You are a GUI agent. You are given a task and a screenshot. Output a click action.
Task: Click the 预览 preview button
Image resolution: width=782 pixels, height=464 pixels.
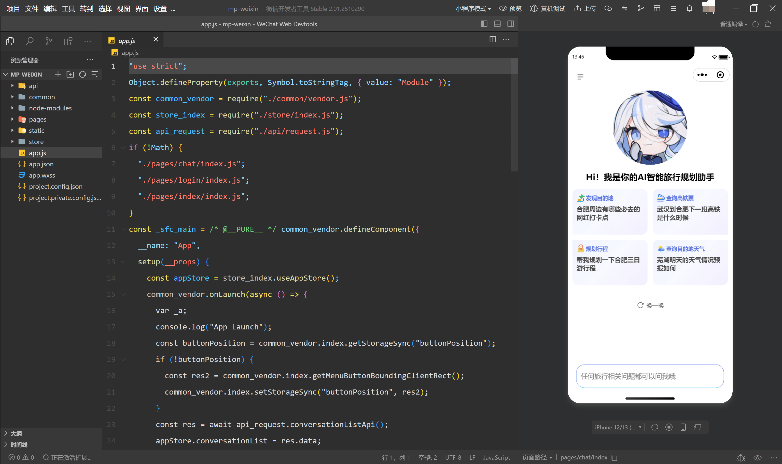(510, 8)
